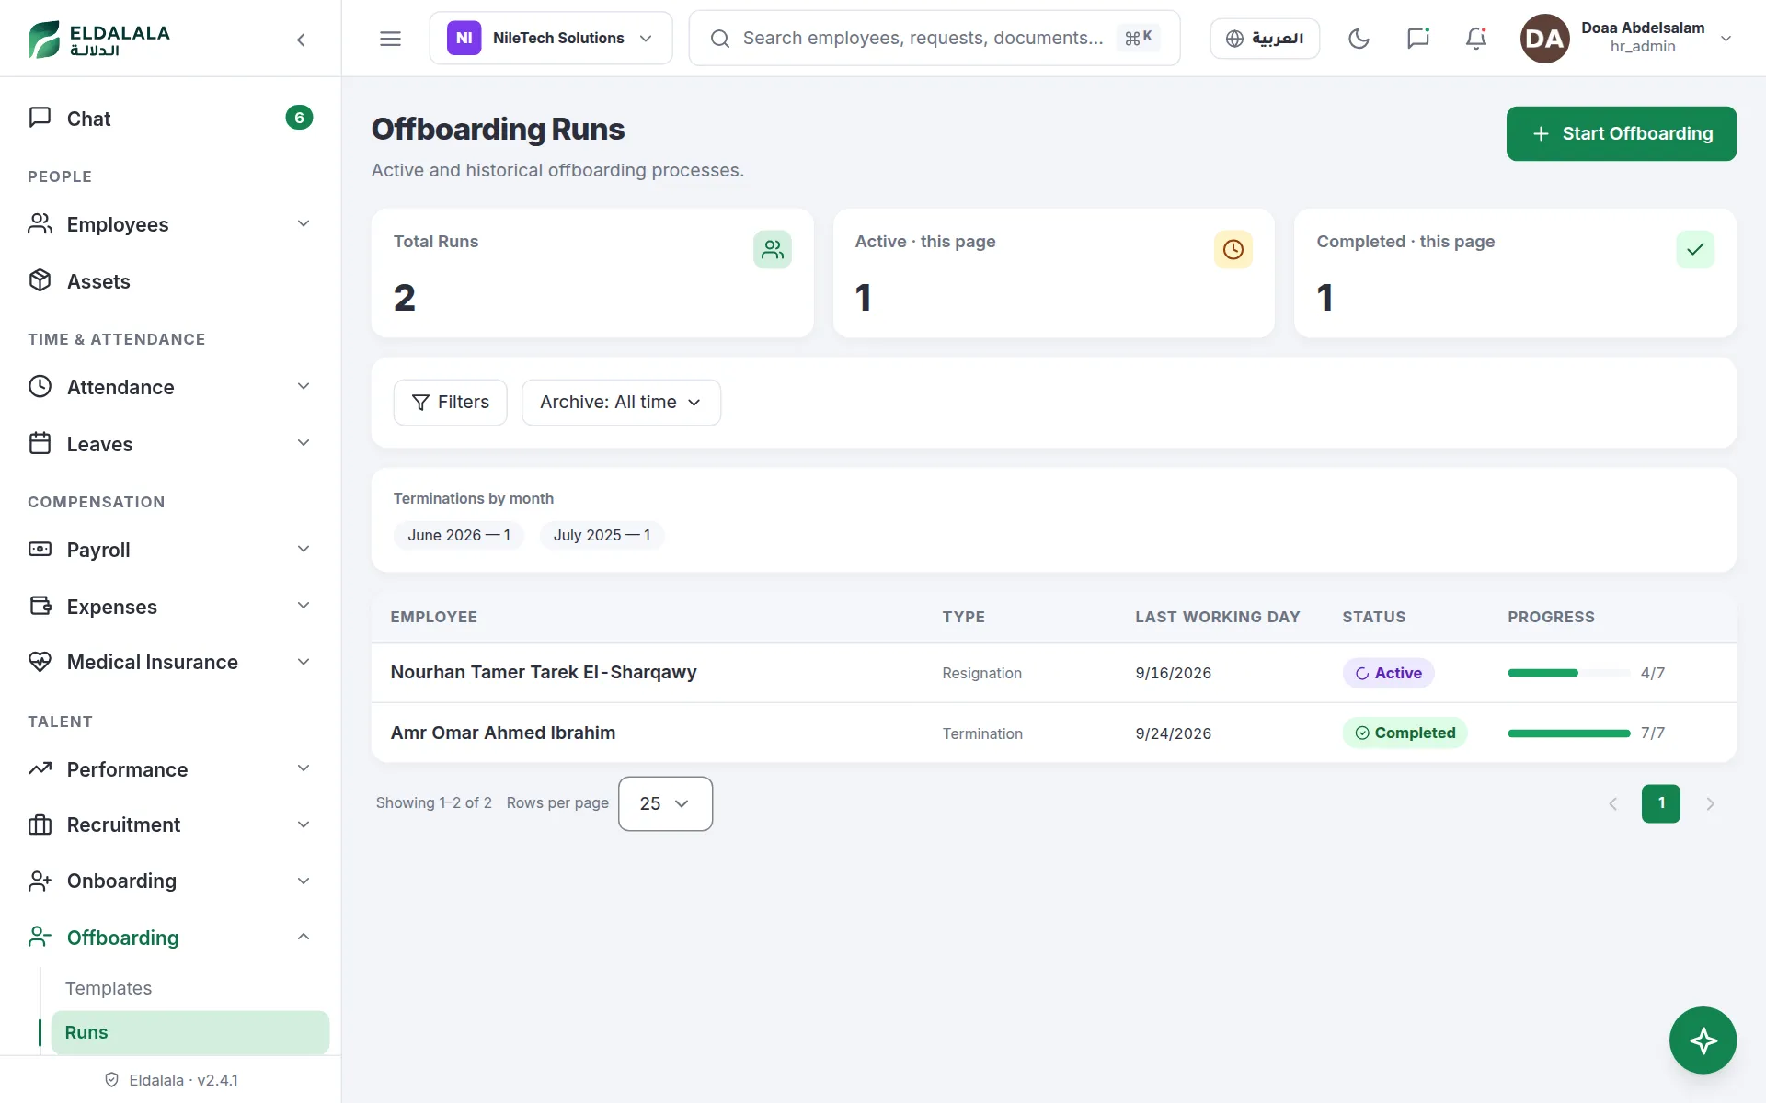Open notifications bell icon
This screenshot has width=1766, height=1103.
pyautogui.click(x=1476, y=39)
